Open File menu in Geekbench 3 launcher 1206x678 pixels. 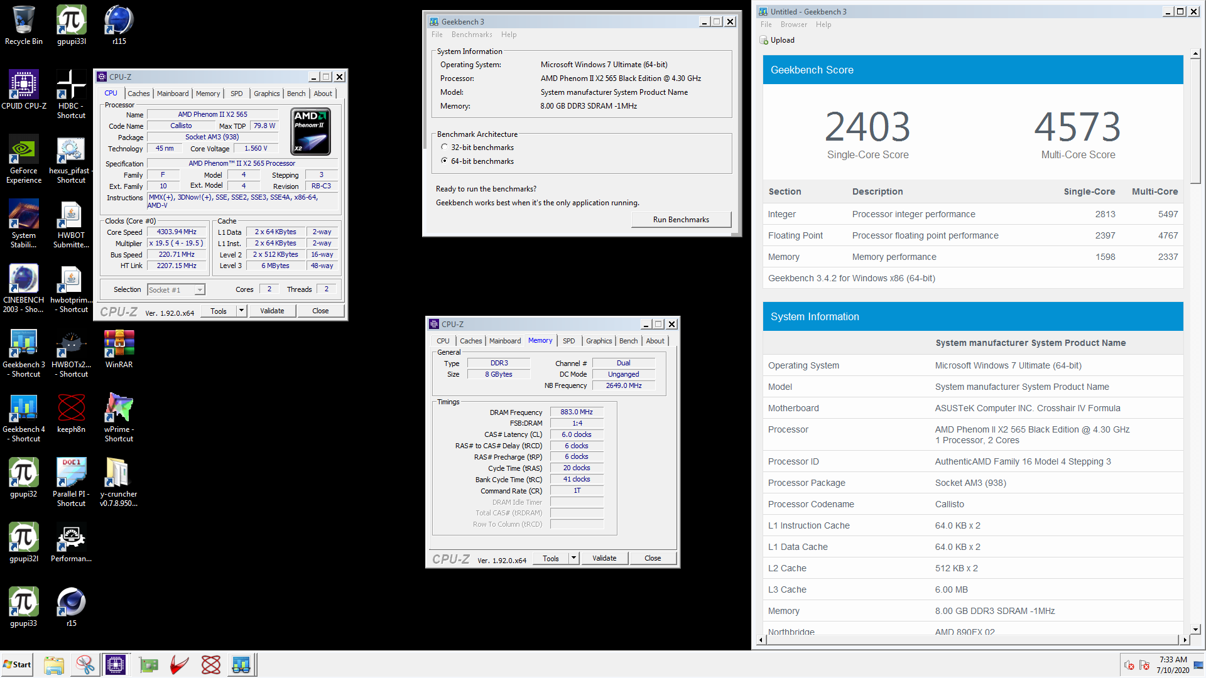[437, 35]
